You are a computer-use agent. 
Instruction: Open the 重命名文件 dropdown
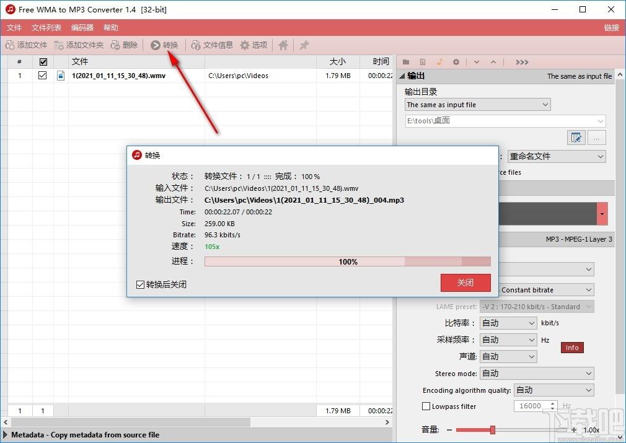[557, 157]
